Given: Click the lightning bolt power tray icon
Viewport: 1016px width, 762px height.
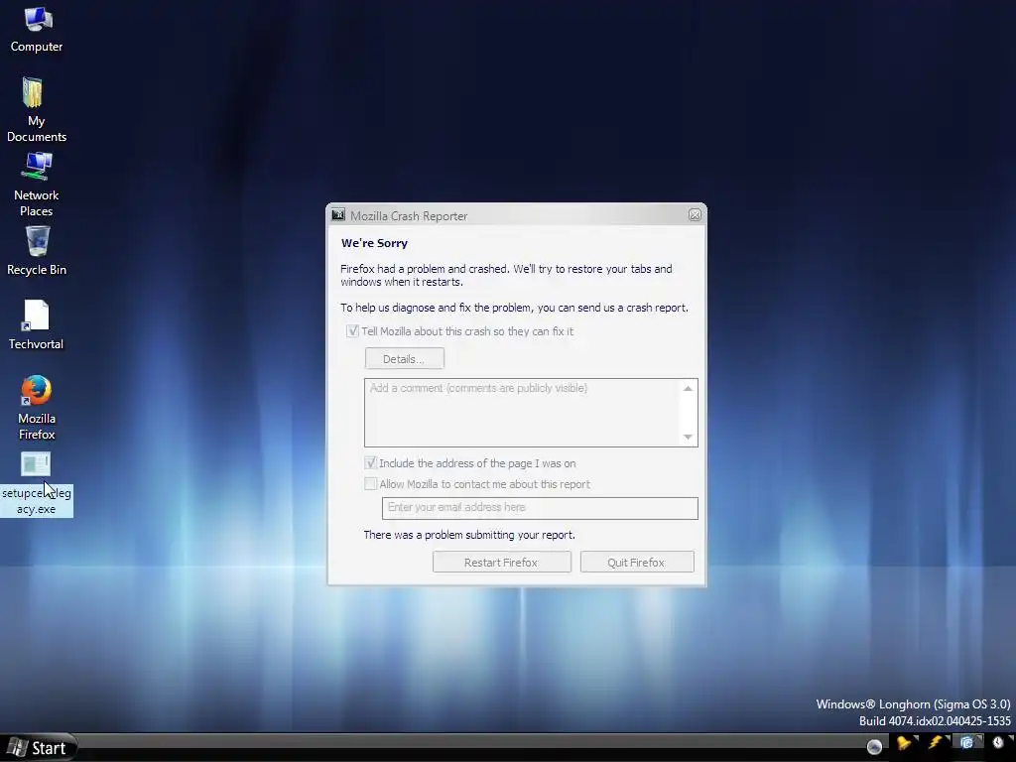Looking at the screenshot, I should (x=936, y=743).
